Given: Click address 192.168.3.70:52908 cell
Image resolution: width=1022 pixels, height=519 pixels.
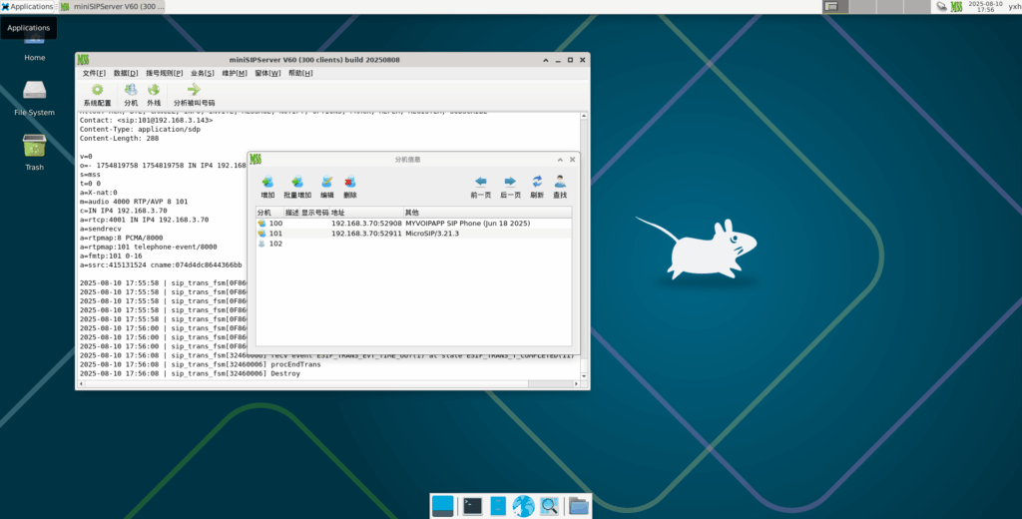Looking at the screenshot, I should pyautogui.click(x=366, y=223).
